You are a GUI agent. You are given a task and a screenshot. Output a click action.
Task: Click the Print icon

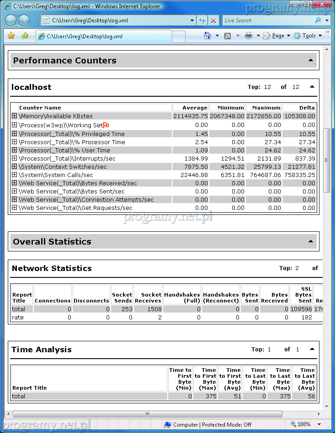[x=249, y=36]
